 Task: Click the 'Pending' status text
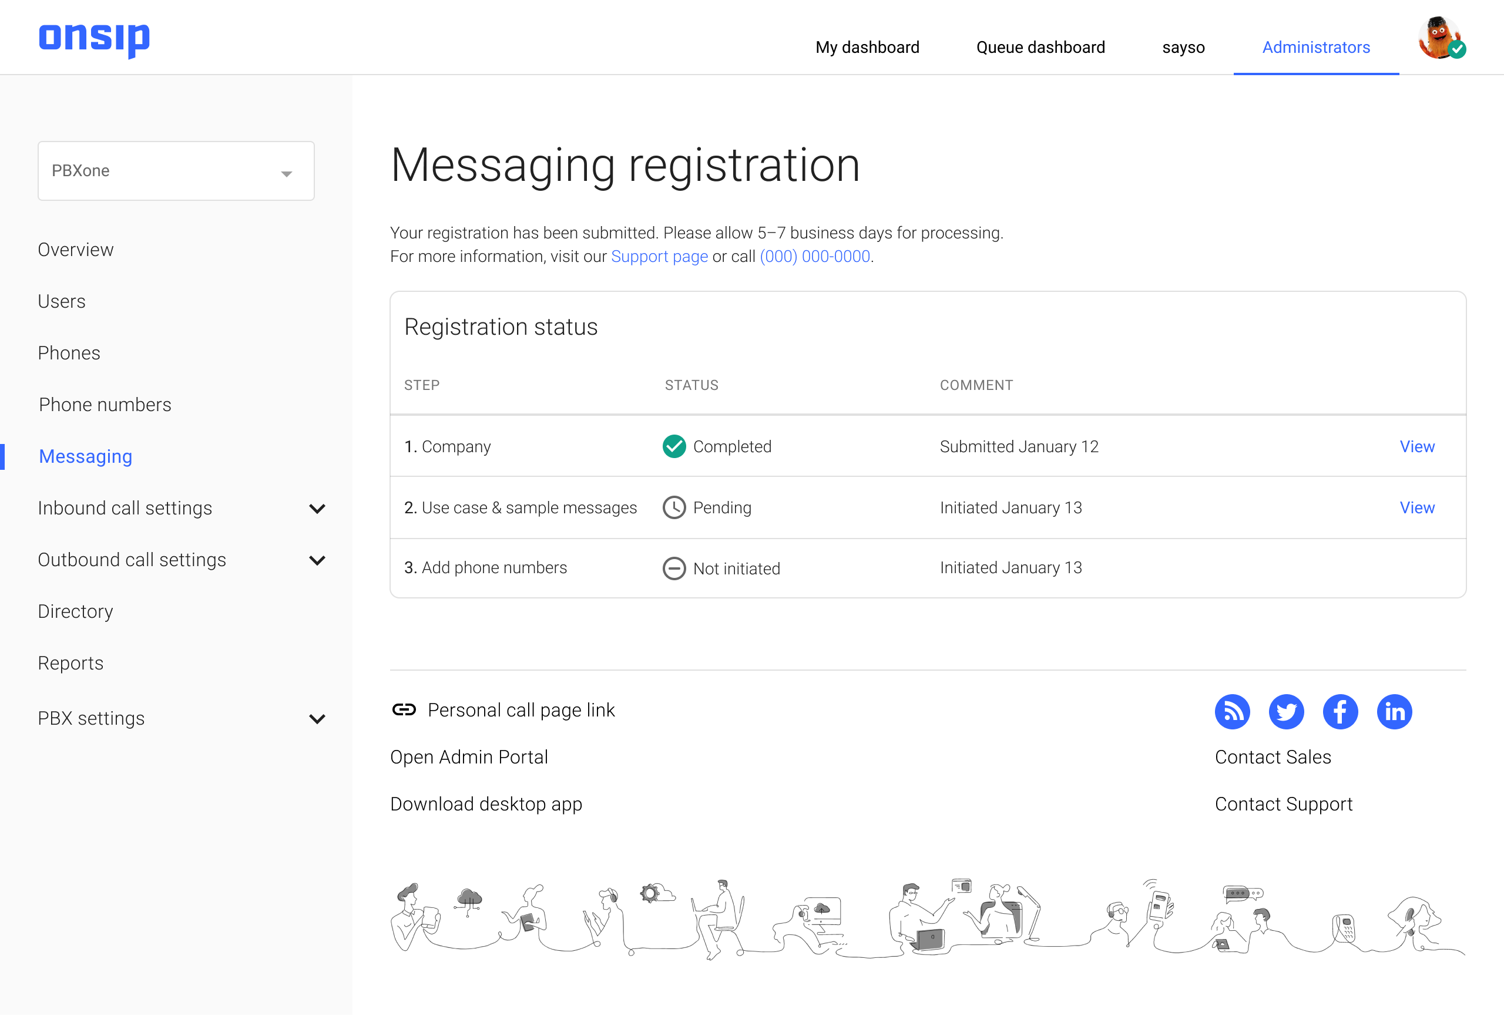[722, 507]
